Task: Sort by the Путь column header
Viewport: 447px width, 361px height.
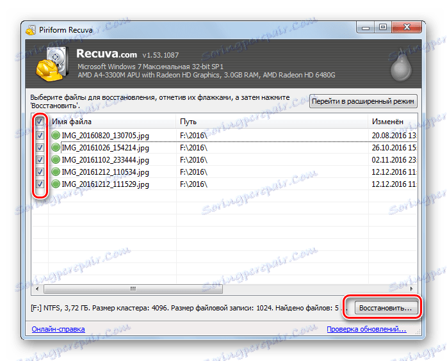Action: (272, 122)
